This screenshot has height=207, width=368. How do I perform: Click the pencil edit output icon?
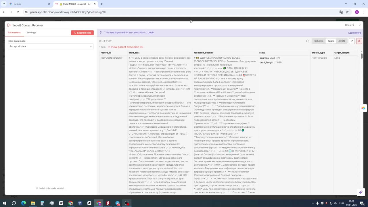coord(352,41)
